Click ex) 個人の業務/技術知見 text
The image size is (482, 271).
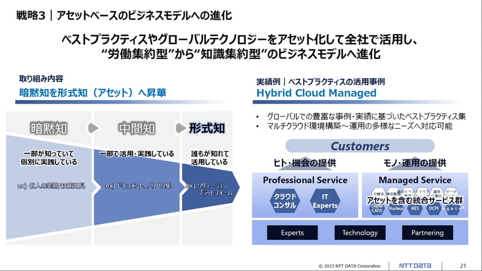click(x=51, y=185)
